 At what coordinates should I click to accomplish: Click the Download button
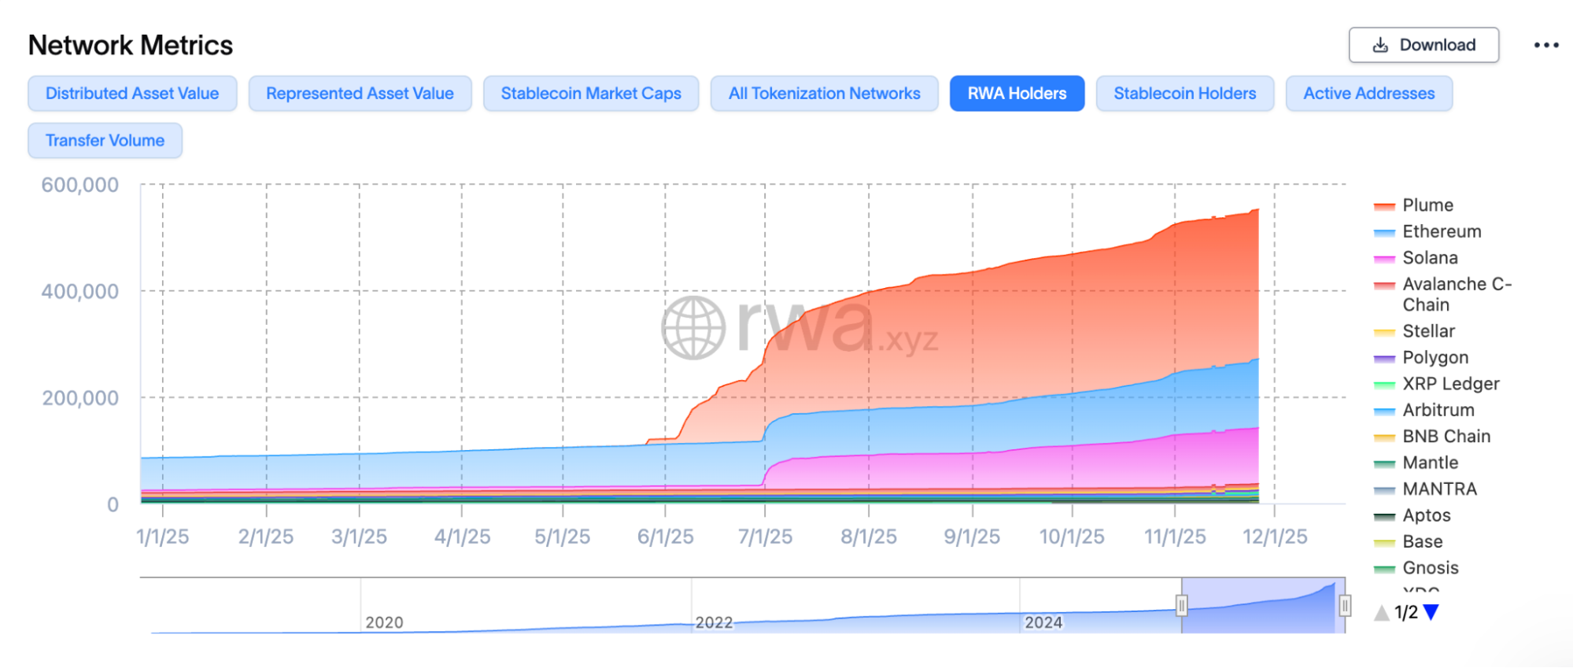point(1423,46)
